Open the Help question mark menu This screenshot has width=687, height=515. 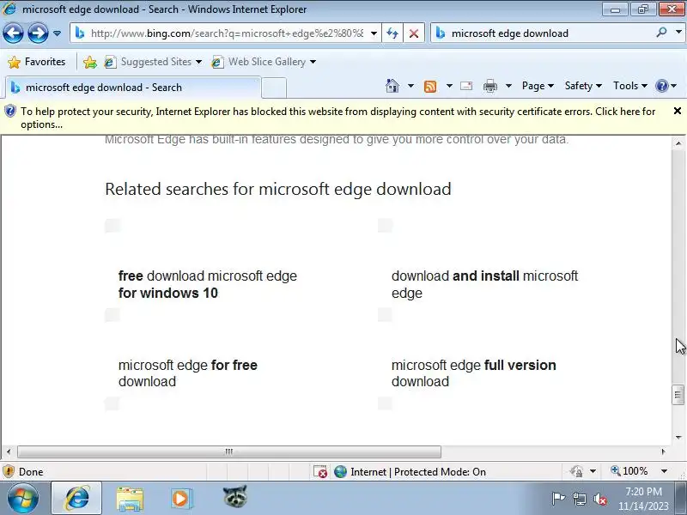666,86
